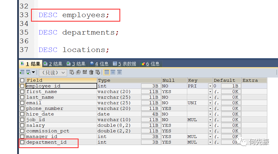Sort by the Null column header
This screenshot has height=154, width=278.
174,80
